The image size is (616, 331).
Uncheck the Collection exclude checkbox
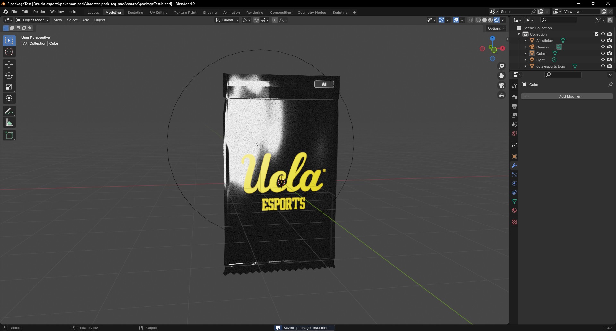[x=597, y=34]
